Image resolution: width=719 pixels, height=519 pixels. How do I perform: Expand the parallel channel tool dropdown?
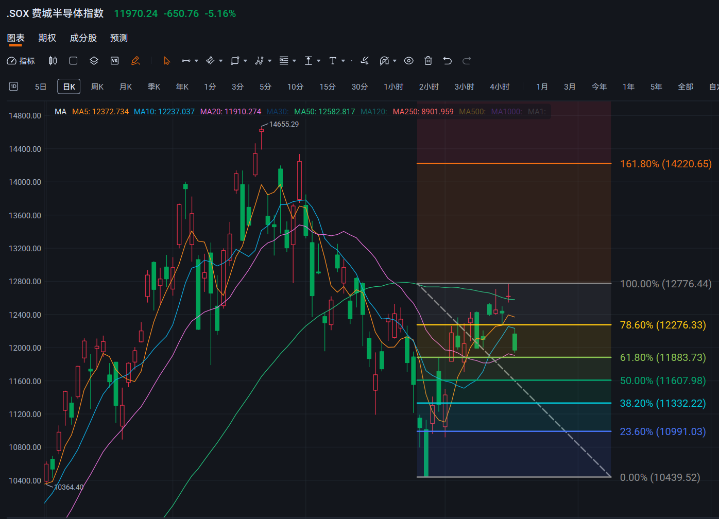coord(221,61)
